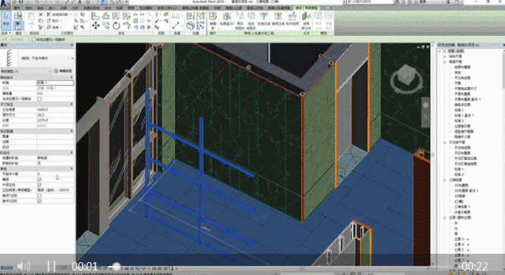
Task: Toggle the checkbox in the options bar
Action: [33, 39]
